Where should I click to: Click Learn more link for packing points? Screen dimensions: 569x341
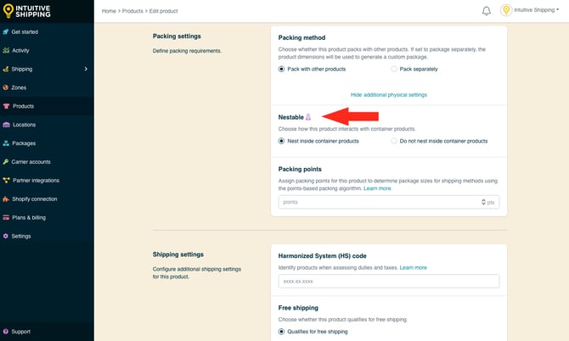[378, 188]
